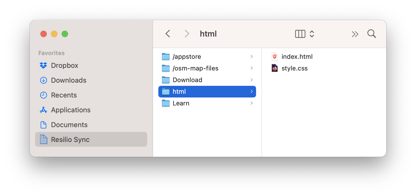The image size is (416, 196).
Task: Go to Documents in the sidebar
Action: (69, 125)
